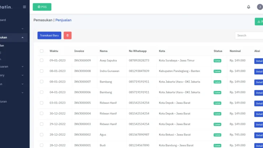Click the green import button with download icon
Viewport: 263px width, 148px height.
pos(259,22)
